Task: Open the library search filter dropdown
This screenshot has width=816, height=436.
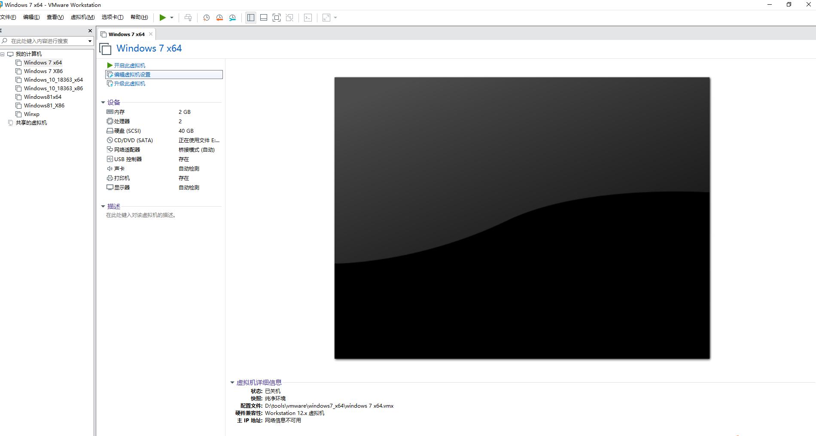Action: pos(90,41)
